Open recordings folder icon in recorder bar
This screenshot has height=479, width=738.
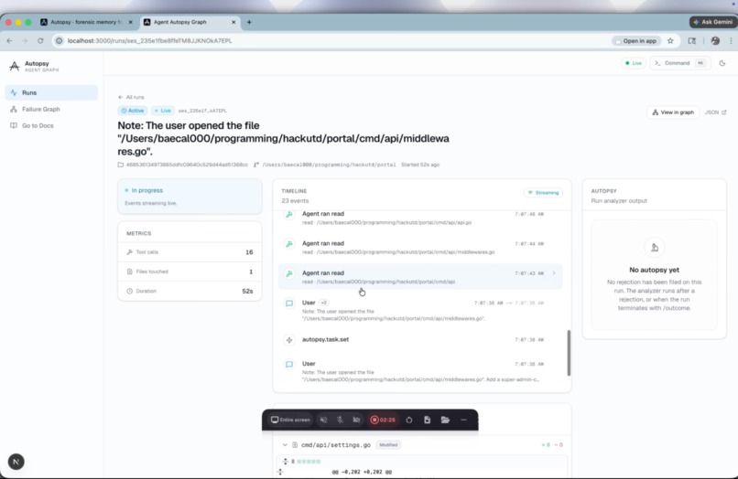coord(445,420)
